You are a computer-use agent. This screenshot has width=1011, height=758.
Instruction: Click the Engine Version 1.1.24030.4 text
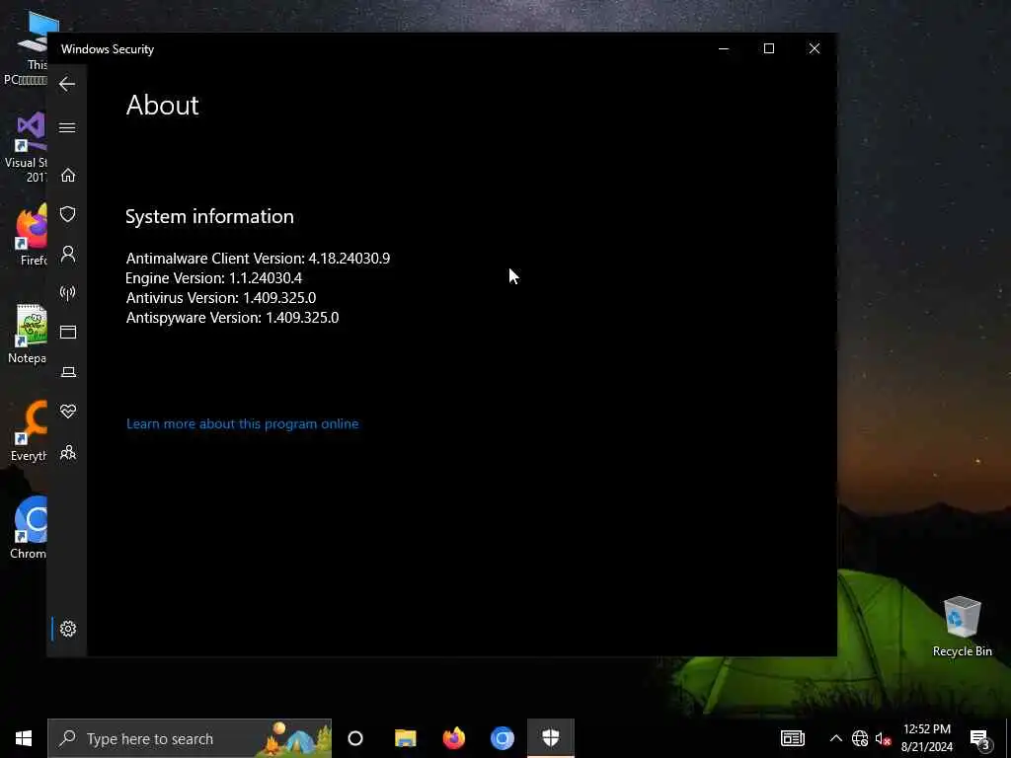click(x=213, y=277)
